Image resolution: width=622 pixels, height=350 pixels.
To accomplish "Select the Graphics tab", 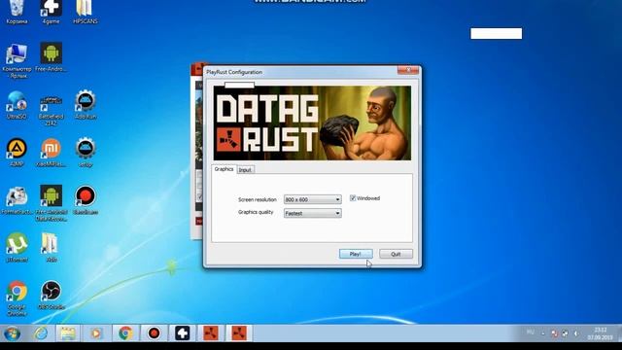I will (x=224, y=169).
